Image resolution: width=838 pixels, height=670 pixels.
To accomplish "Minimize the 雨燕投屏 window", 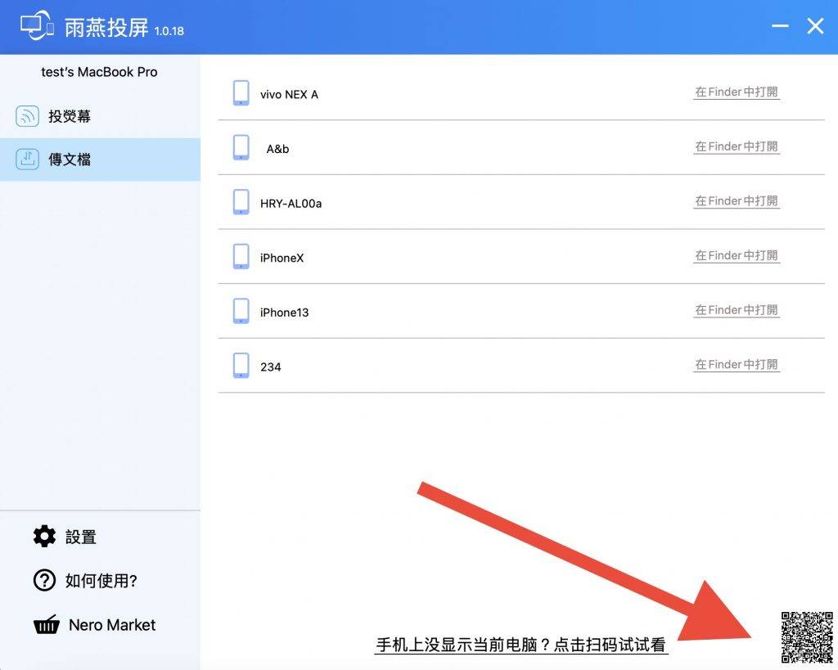I will (780, 25).
